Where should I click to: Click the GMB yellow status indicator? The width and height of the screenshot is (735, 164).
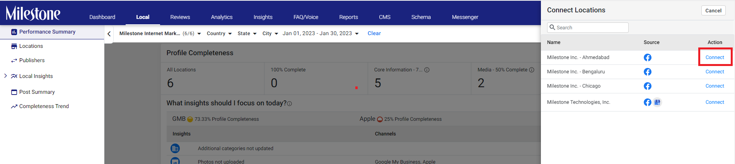190,120
